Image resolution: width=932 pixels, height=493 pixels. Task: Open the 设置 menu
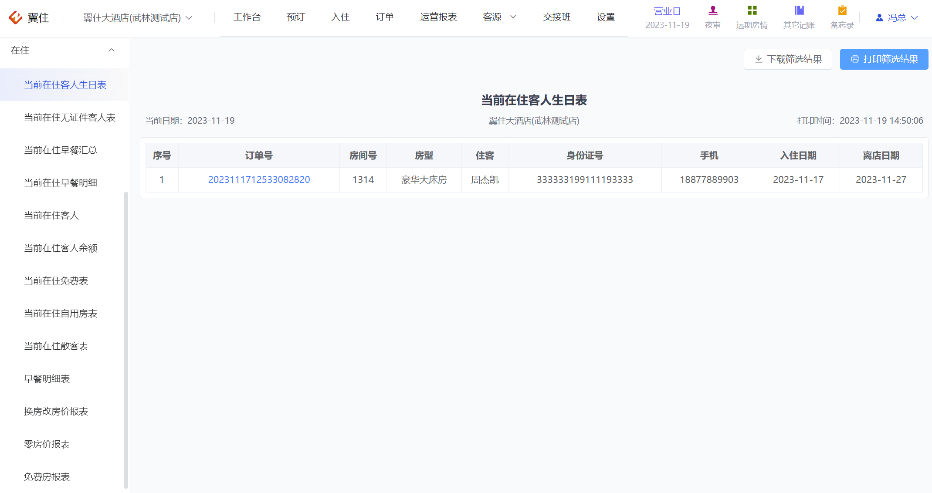(x=606, y=17)
